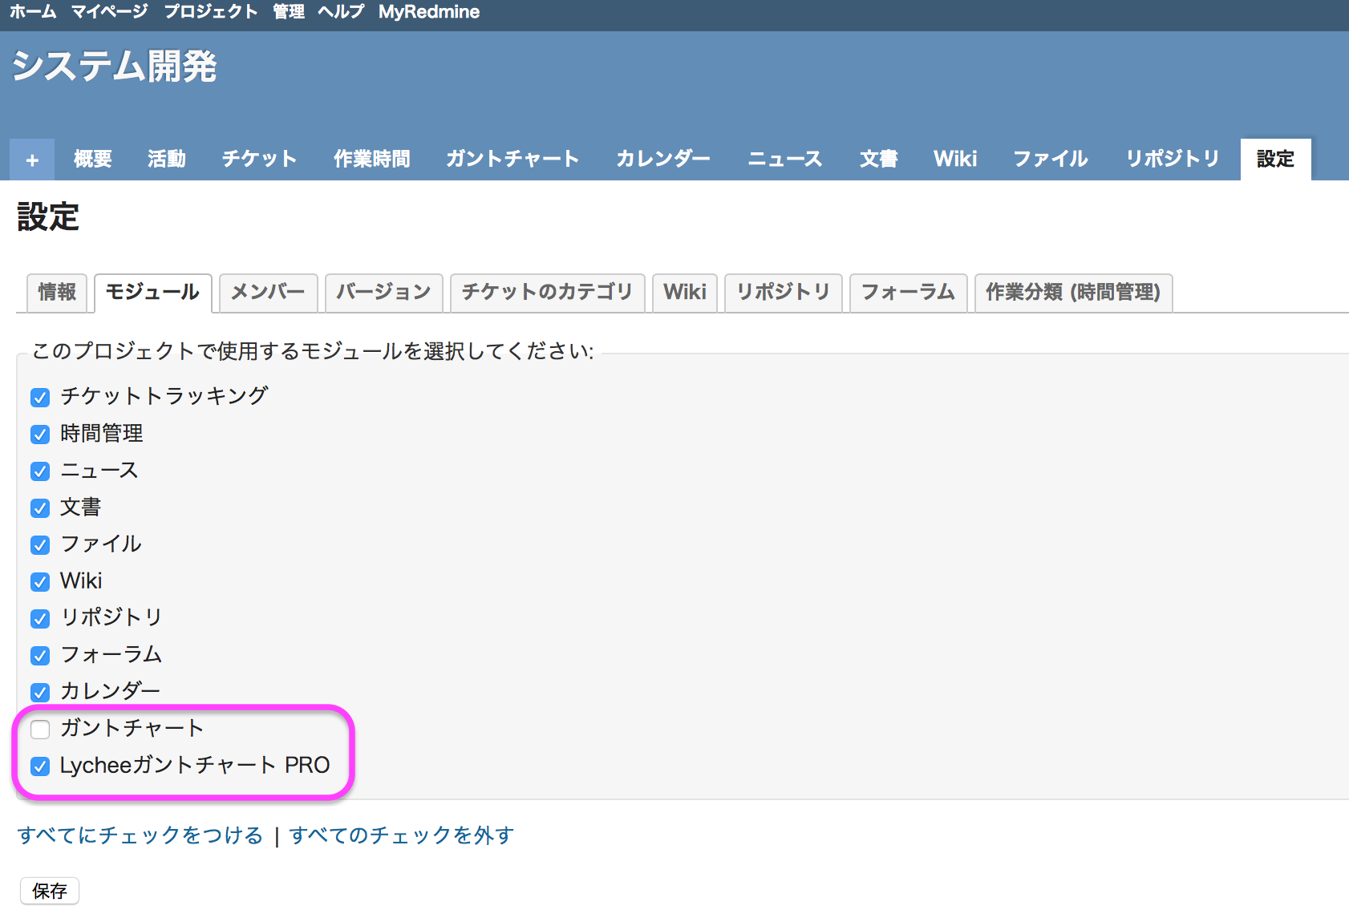
Task: Disable the リポジトリ module checkbox
Action: tap(39, 618)
